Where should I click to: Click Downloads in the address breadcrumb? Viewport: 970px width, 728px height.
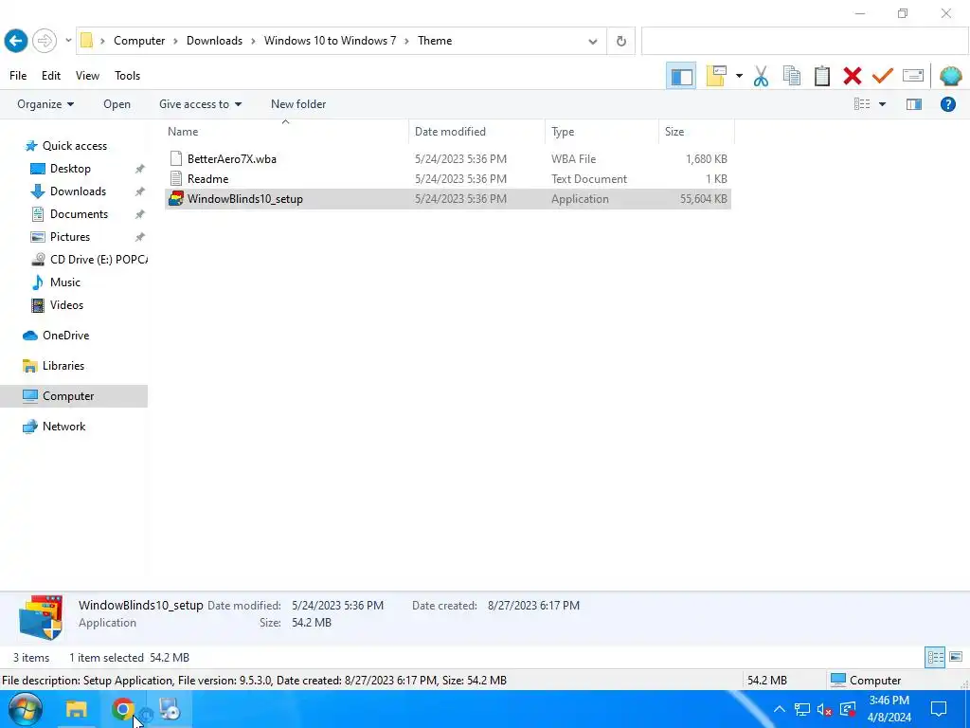(x=214, y=41)
